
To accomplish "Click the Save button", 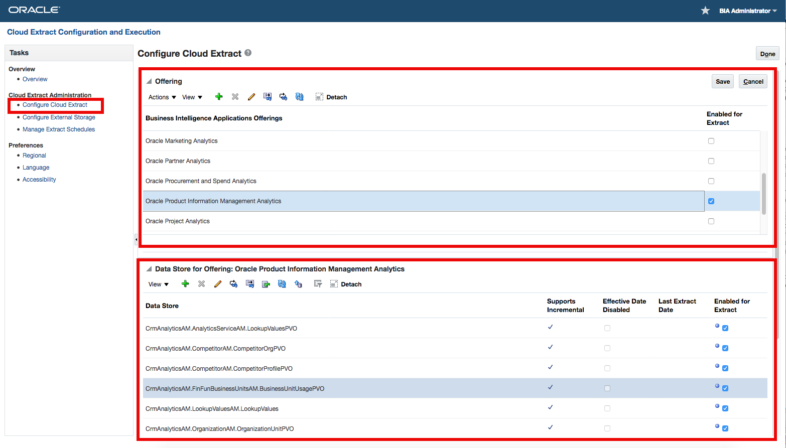I will click(x=722, y=82).
